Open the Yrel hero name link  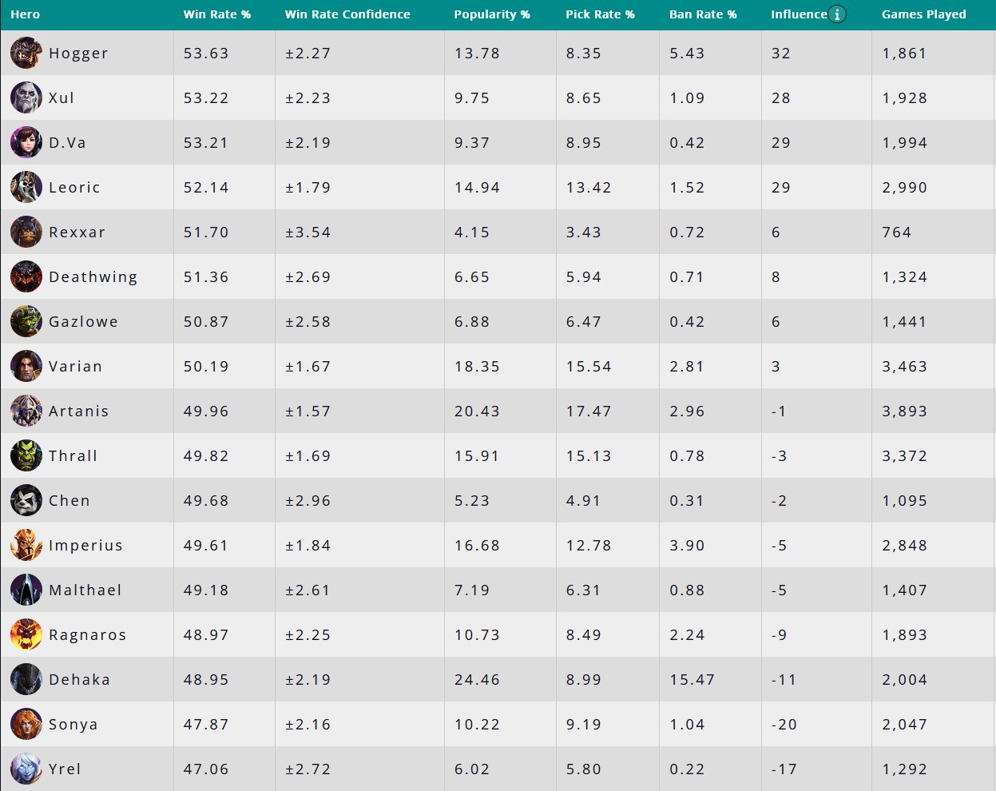tap(65, 769)
